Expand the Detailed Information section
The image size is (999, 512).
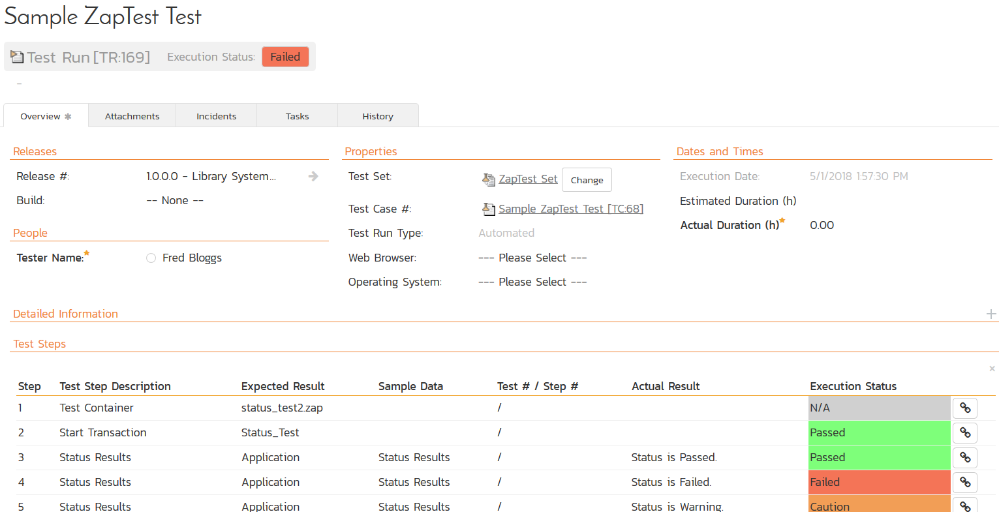pyautogui.click(x=991, y=314)
